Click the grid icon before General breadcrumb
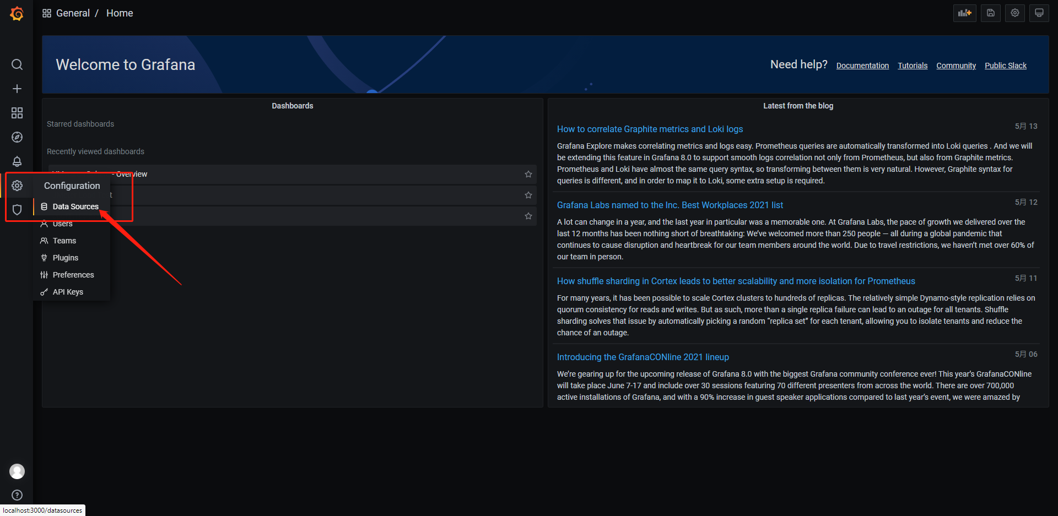The image size is (1058, 516). point(47,13)
